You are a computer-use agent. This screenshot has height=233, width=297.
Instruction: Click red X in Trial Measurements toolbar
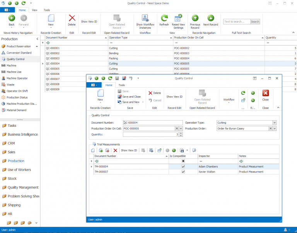click(x=115, y=150)
